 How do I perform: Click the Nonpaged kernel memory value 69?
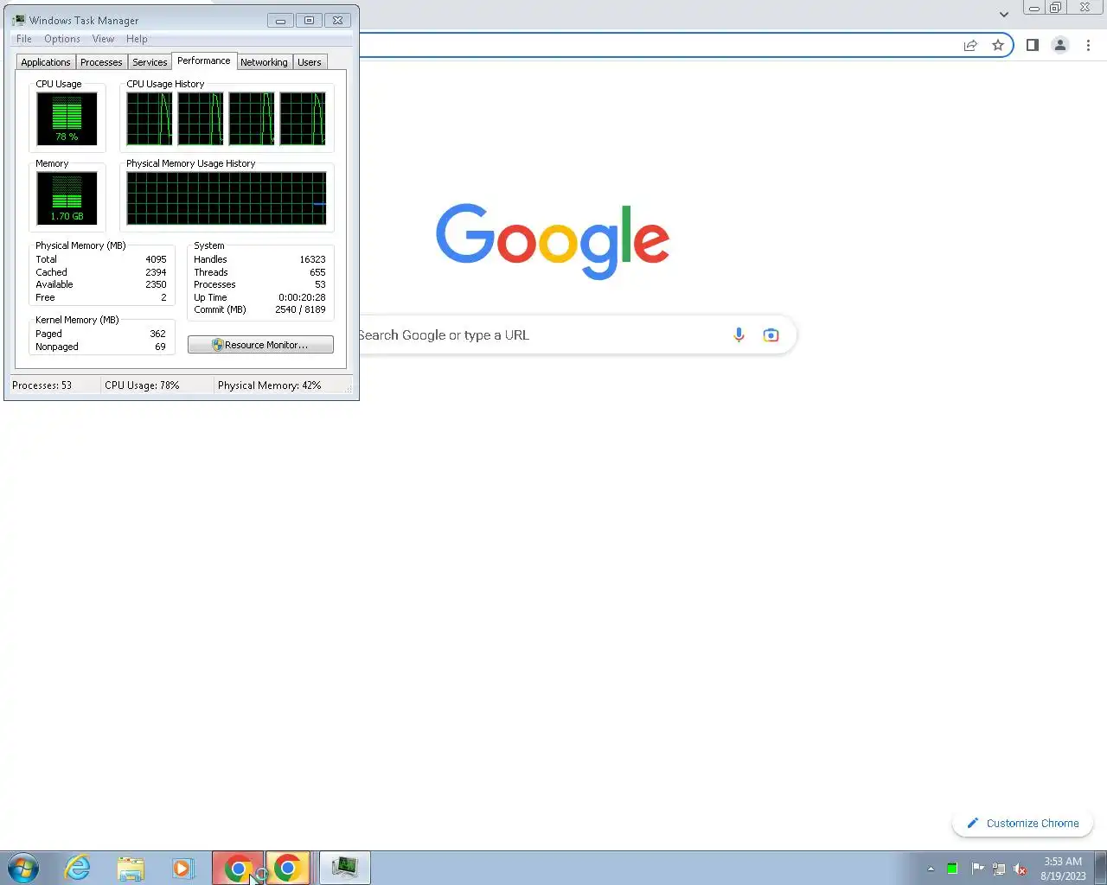tap(160, 347)
